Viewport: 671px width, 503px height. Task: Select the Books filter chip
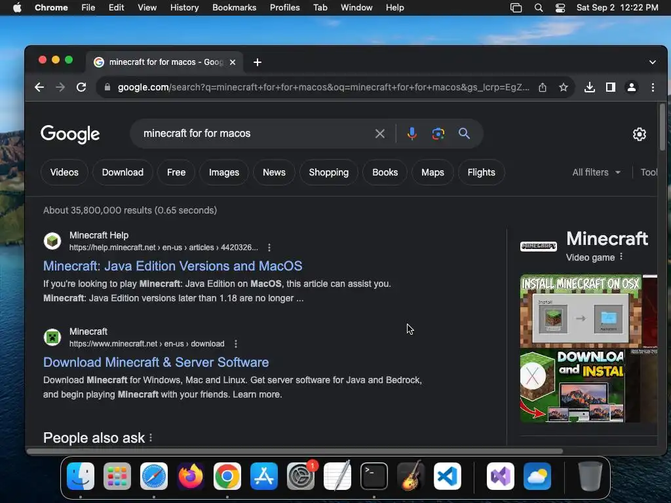(x=385, y=172)
